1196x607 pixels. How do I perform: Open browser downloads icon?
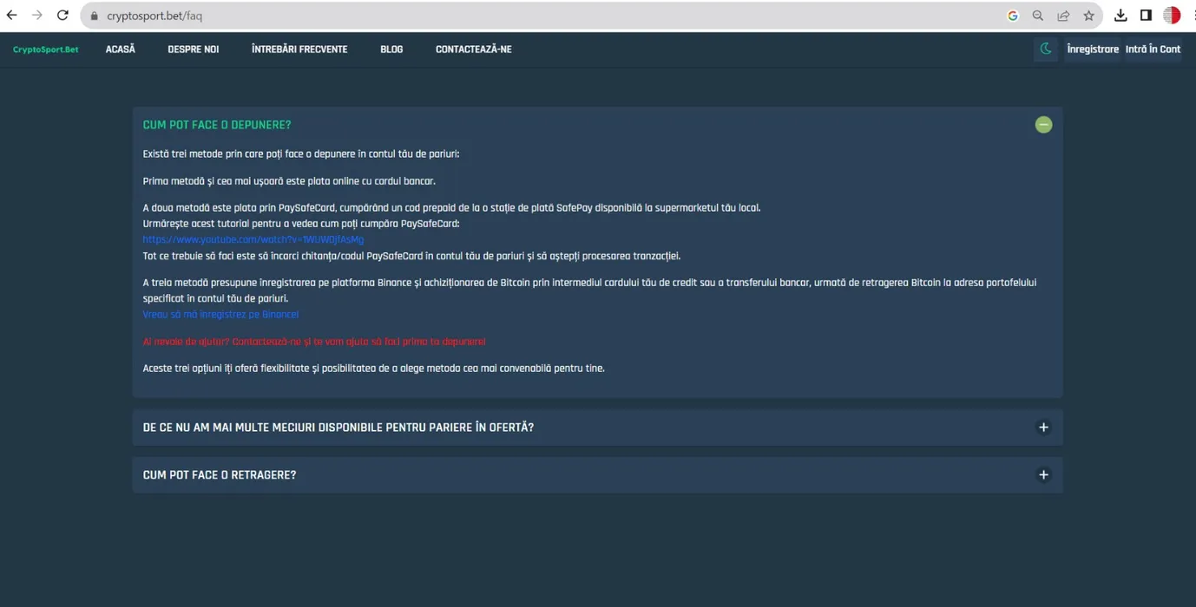1120,16
